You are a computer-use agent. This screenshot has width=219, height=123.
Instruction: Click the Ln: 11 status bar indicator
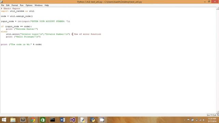tap(209, 115)
